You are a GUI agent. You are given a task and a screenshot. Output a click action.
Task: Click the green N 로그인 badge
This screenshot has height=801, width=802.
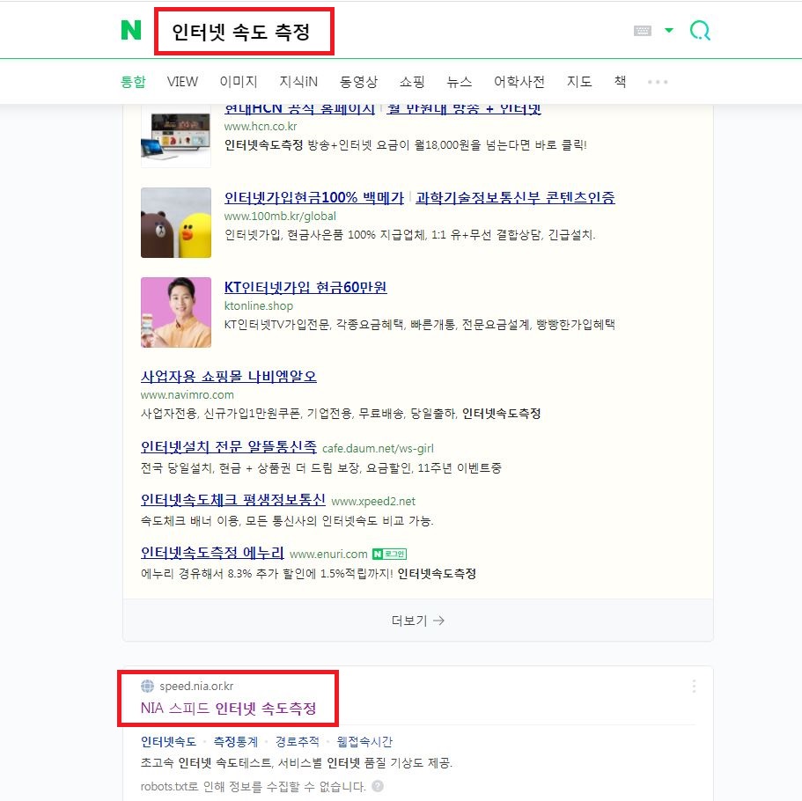coord(389,554)
